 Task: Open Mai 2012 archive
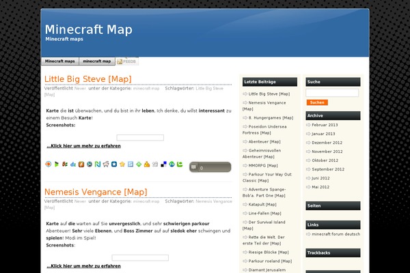[320, 187]
